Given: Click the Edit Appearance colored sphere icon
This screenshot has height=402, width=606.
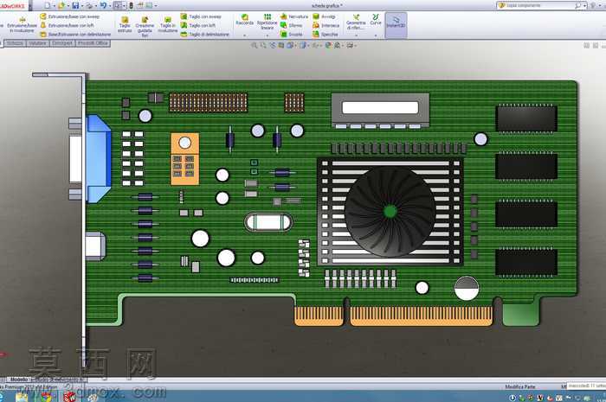Looking at the screenshot, I should pyautogui.click(x=328, y=46).
